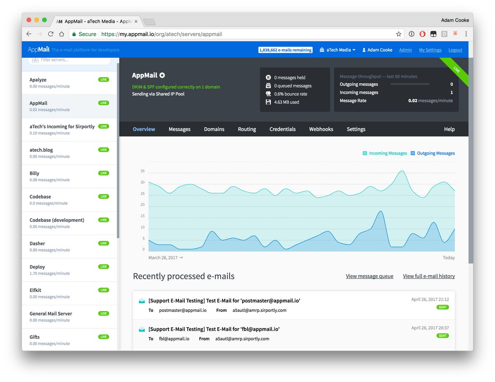
Task: Click the star badge next to AppMail title
Action: (x=162, y=75)
